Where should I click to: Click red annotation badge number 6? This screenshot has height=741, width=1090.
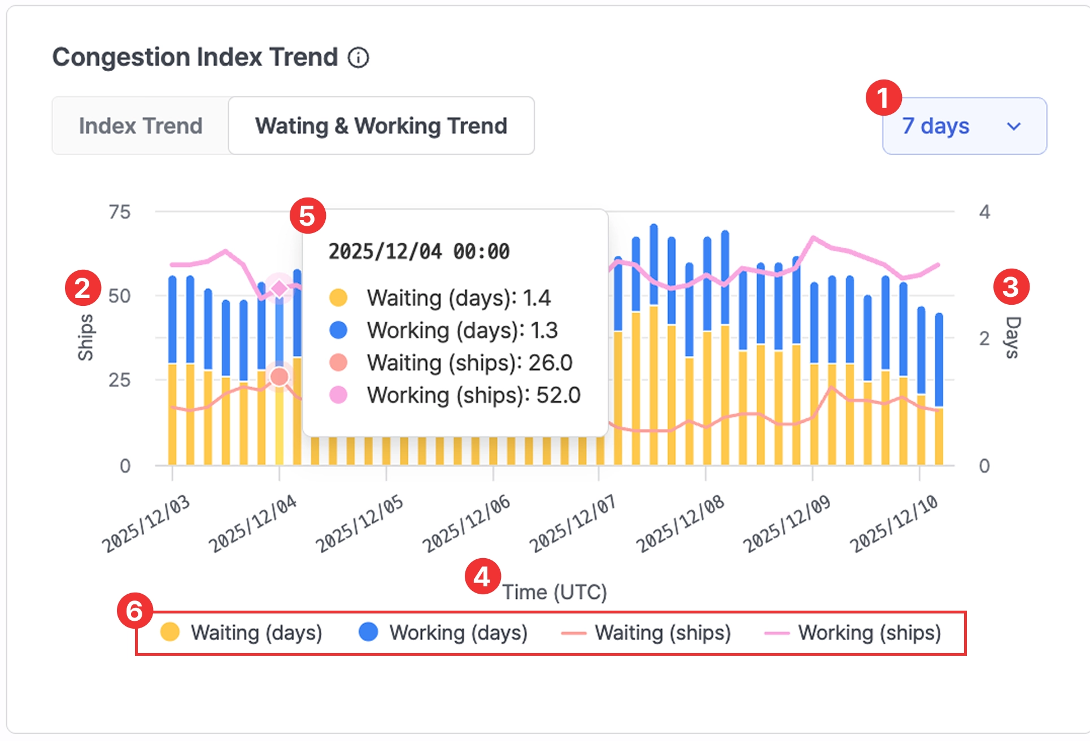pyautogui.click(x=134, y=611)
